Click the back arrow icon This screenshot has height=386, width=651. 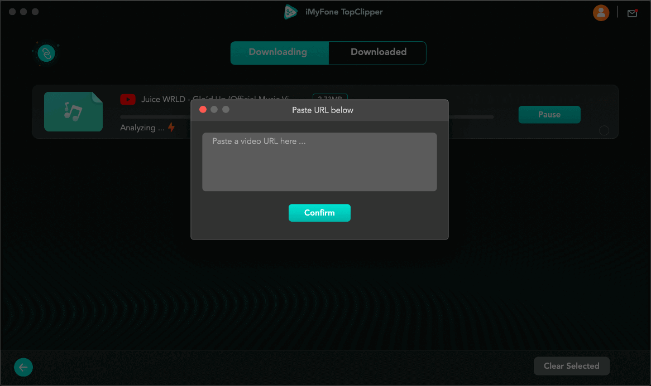coord(23,367)
